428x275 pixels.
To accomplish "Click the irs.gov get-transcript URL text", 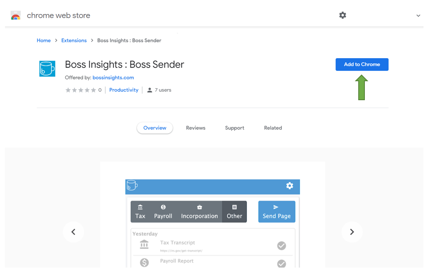I will (181, 251).
